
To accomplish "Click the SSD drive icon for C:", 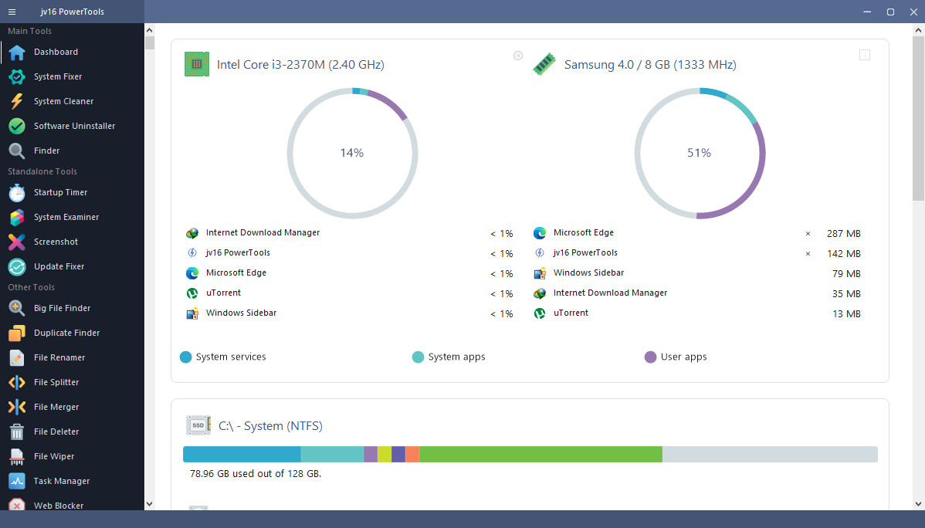I will [x=198, y=425].
